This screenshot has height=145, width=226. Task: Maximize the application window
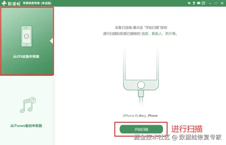tap(216, 3)
